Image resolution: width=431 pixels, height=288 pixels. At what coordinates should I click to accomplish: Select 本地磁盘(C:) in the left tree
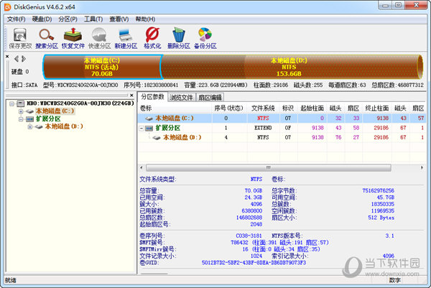[x=55, y=111]
